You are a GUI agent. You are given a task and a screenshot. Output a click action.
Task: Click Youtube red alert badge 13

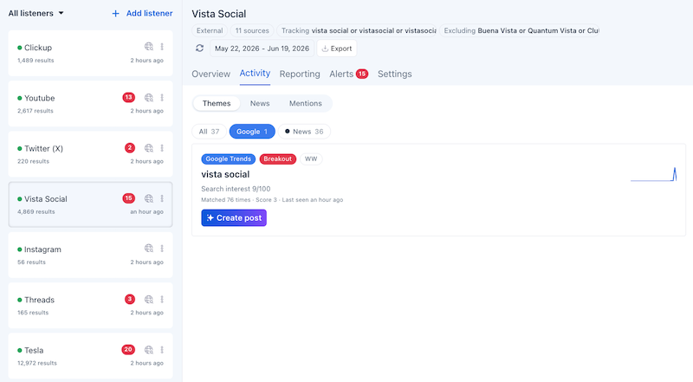click(x=128, y=97)
